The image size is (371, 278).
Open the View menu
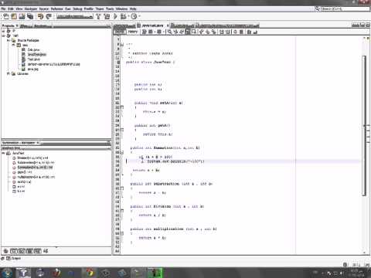tap(19, 8)
